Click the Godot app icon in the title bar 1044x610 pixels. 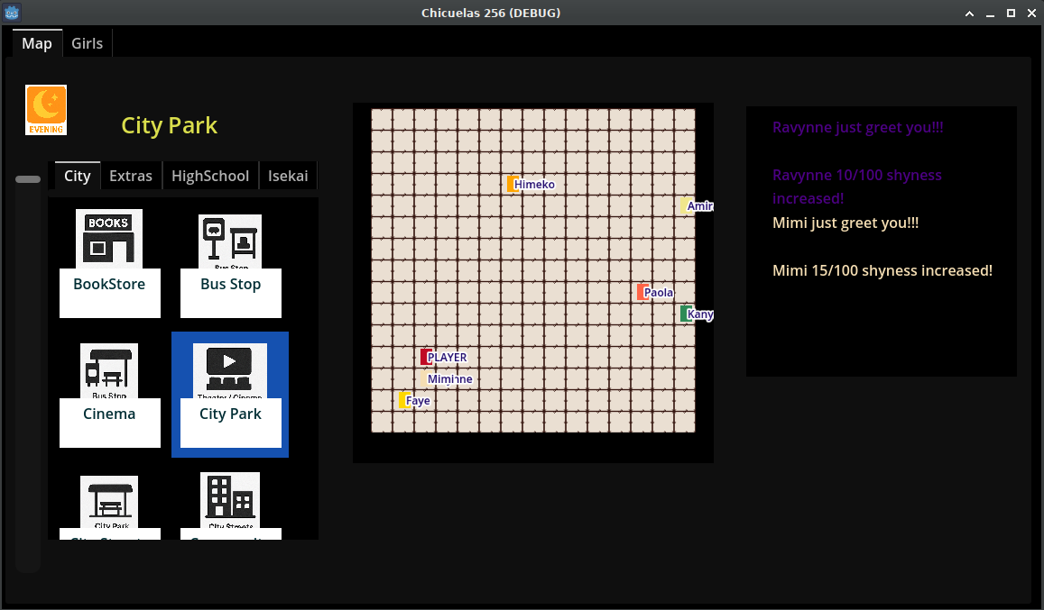pyautogui.click(x=12, y=13)
